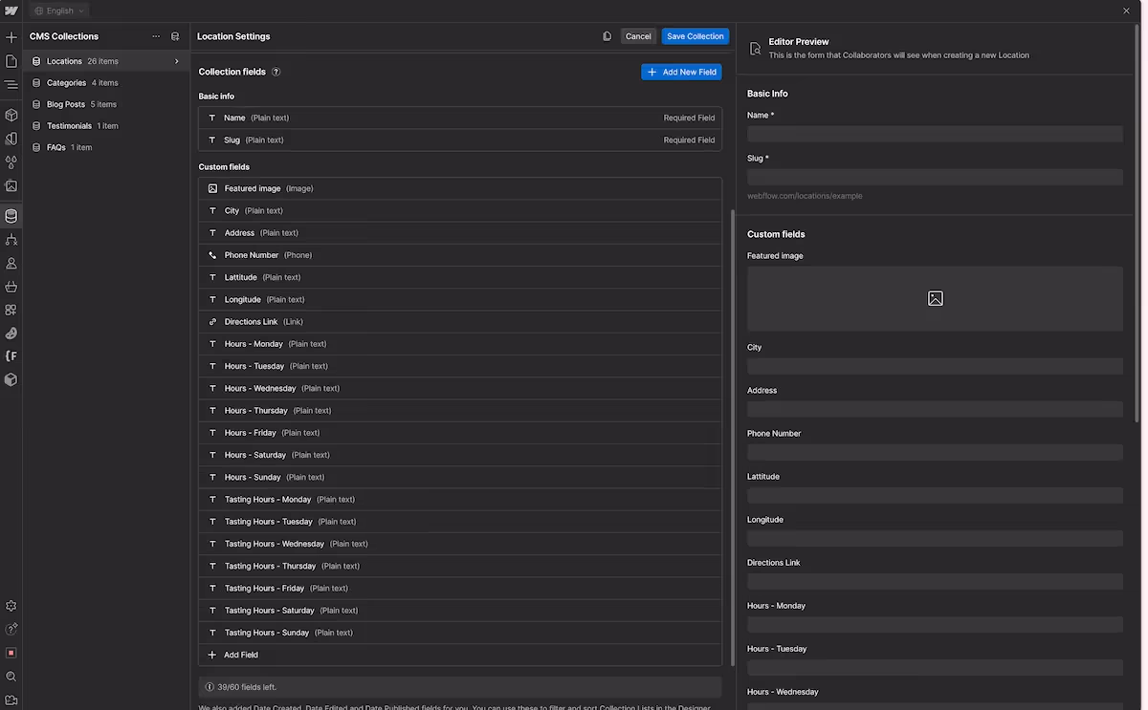This screenshot has width=1148, height=710.
Task: Open the English locale dropdown
Action: pos(58,11)
